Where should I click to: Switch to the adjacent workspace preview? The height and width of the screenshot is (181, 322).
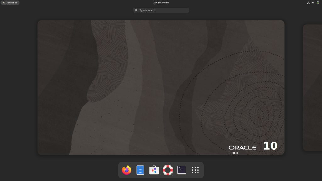click(x=312, y=87)
